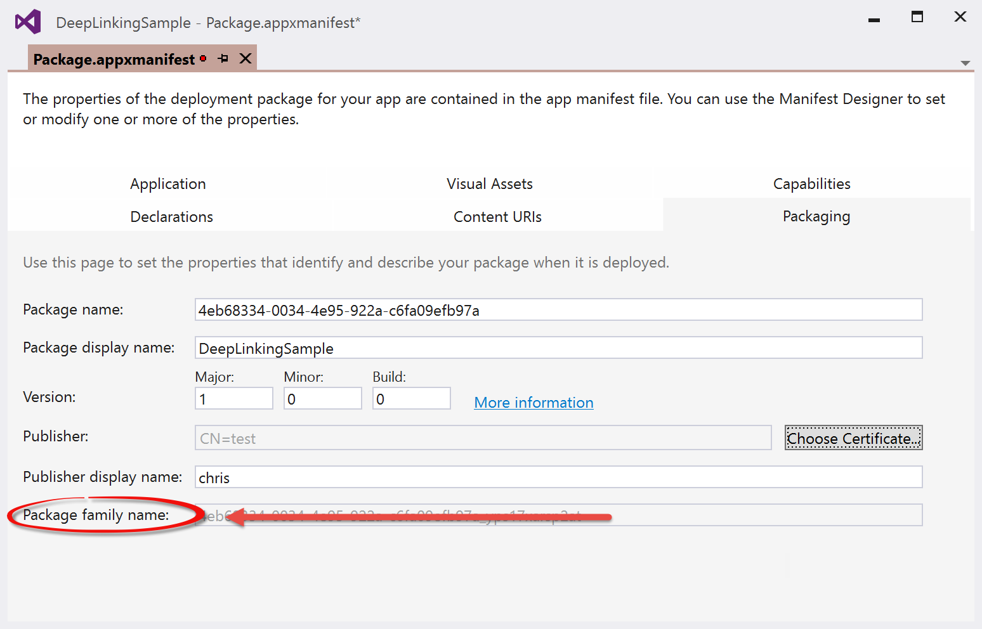982x629 pixels.
Task: Edit the Major version field
Action: [x=234, y=399]
